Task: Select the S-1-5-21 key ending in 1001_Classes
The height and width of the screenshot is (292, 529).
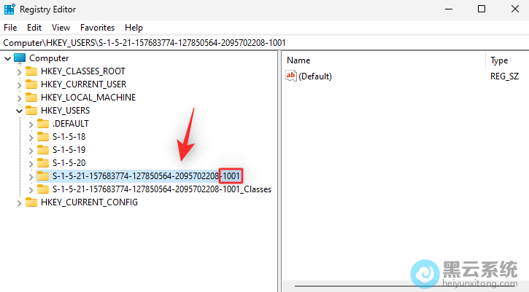Action: [161, 189]
